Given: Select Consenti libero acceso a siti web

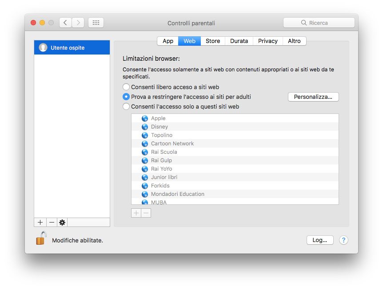Looking at the screenshot, I should [126, 87].
